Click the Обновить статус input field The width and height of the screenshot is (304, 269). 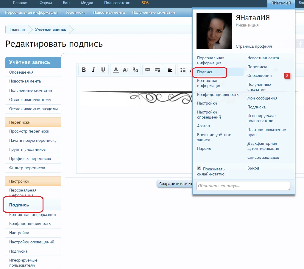tap(243, 186)
